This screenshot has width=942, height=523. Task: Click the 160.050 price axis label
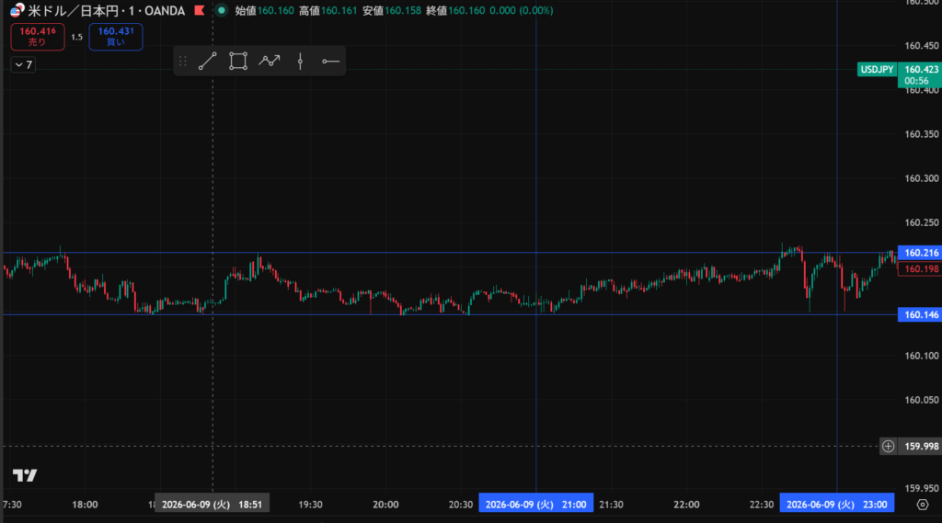(x=922, y=400)
